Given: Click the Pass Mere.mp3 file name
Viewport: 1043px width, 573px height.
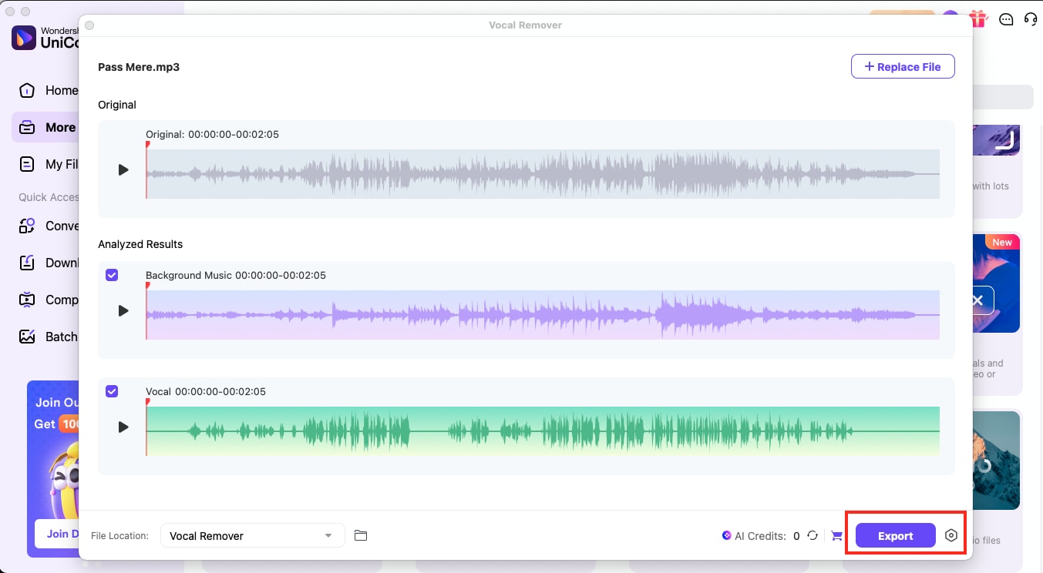Looking at the screenshot, I should [139, 67].
